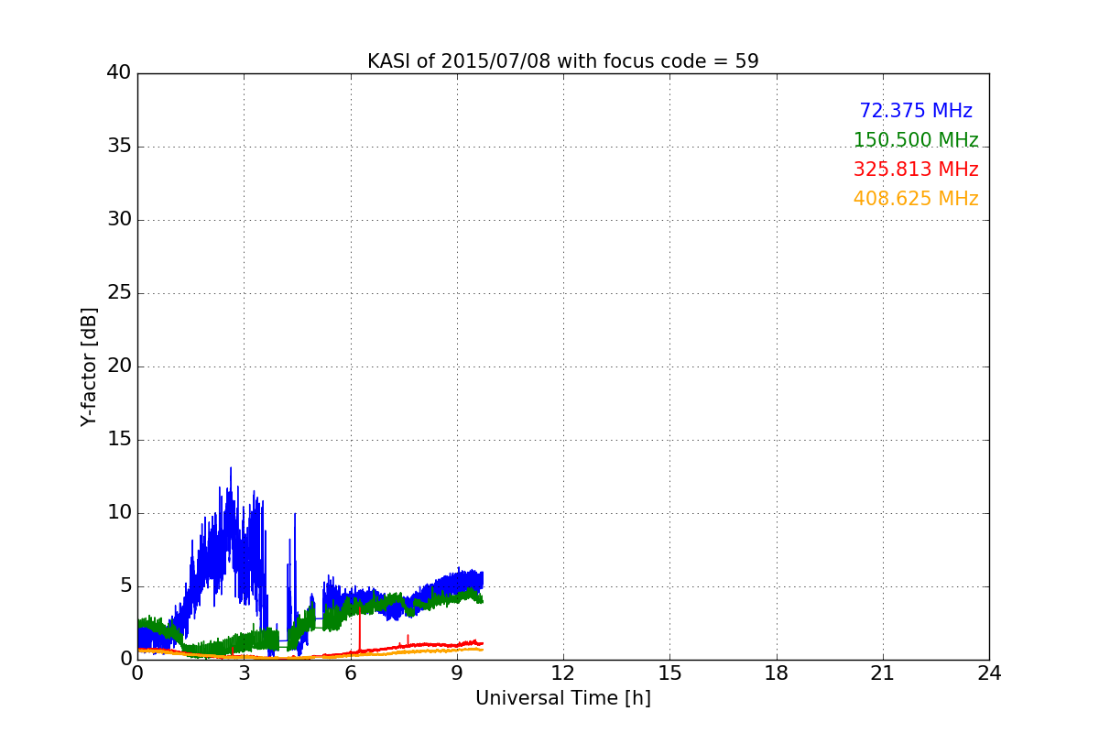Click the x-axis tick label 21

click(x=883, y=673)
